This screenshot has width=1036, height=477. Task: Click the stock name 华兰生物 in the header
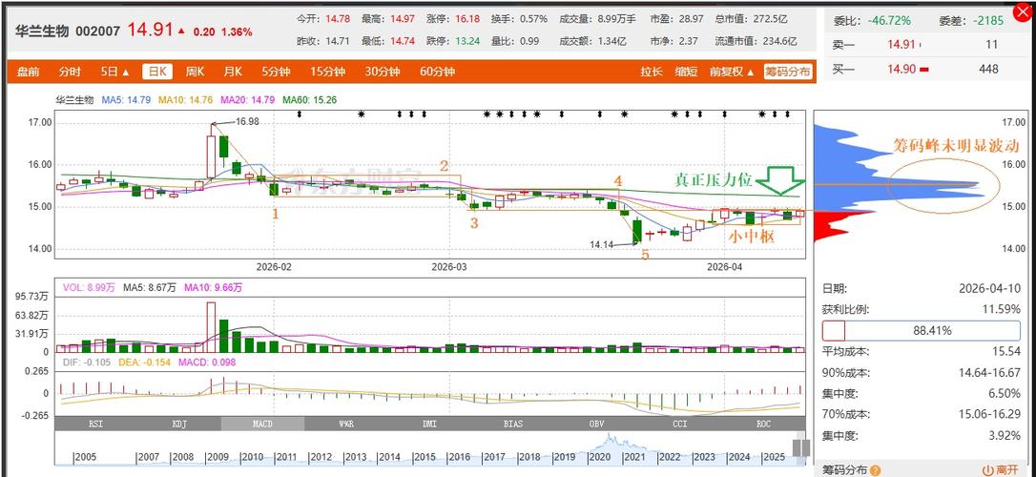[42, 31]
